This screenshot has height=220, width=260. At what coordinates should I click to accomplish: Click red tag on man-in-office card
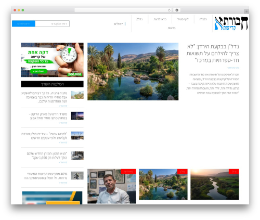point(128,172)
